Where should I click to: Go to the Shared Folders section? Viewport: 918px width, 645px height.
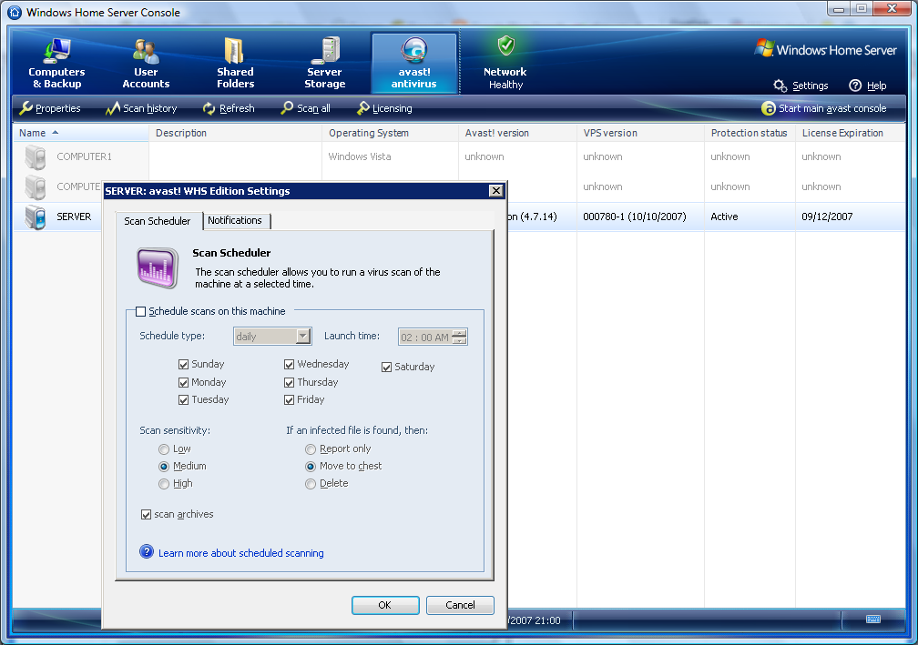pos(235,63)
